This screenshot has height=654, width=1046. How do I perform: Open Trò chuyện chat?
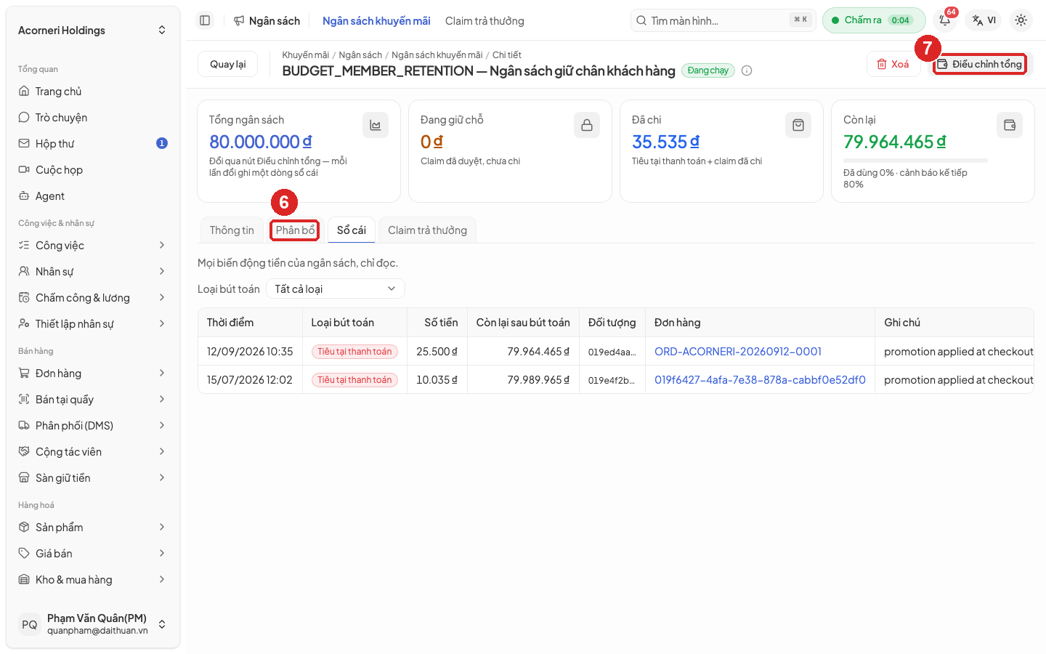(93, 118)
